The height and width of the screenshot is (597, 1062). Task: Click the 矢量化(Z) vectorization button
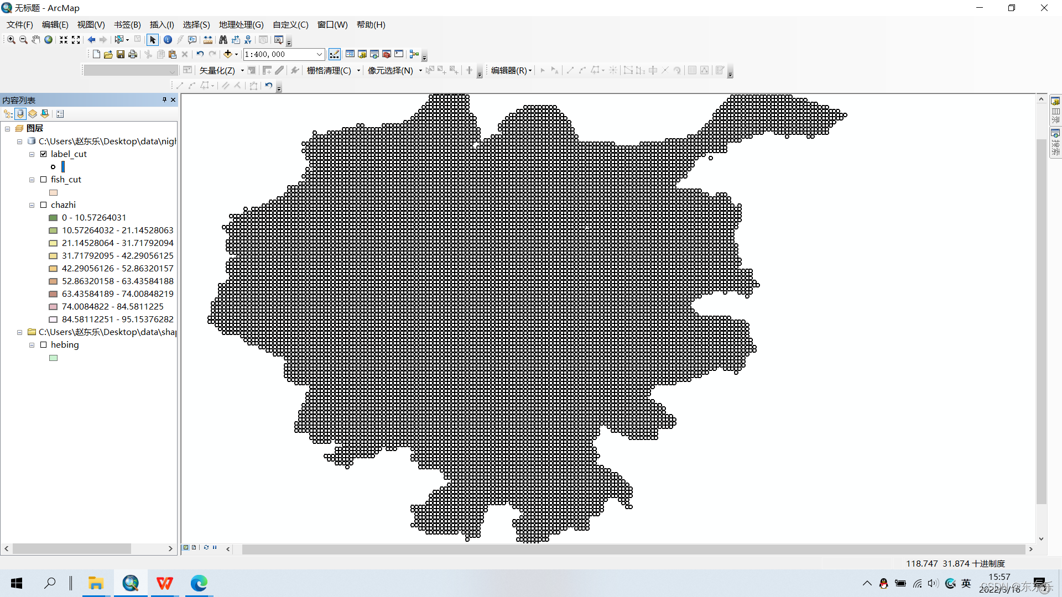pyautogui.click(x=217, y=70)
